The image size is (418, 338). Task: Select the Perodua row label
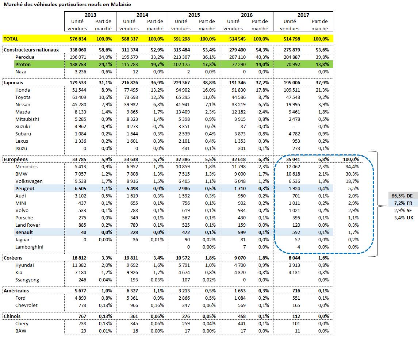25,57
